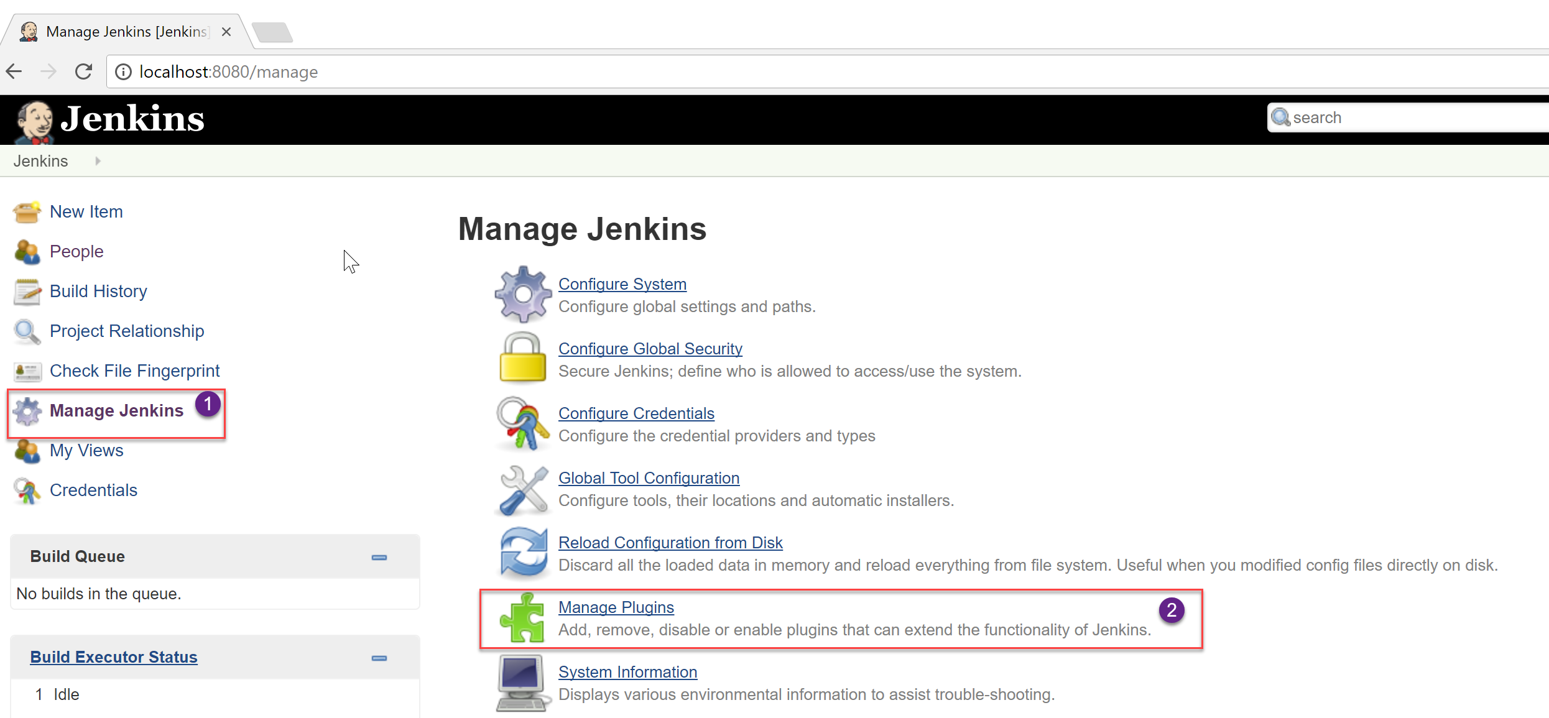The image size is (1549, 718).
Task: Click the Build History notepad icon
Action: pyautogui.click(x=27, y=292)
